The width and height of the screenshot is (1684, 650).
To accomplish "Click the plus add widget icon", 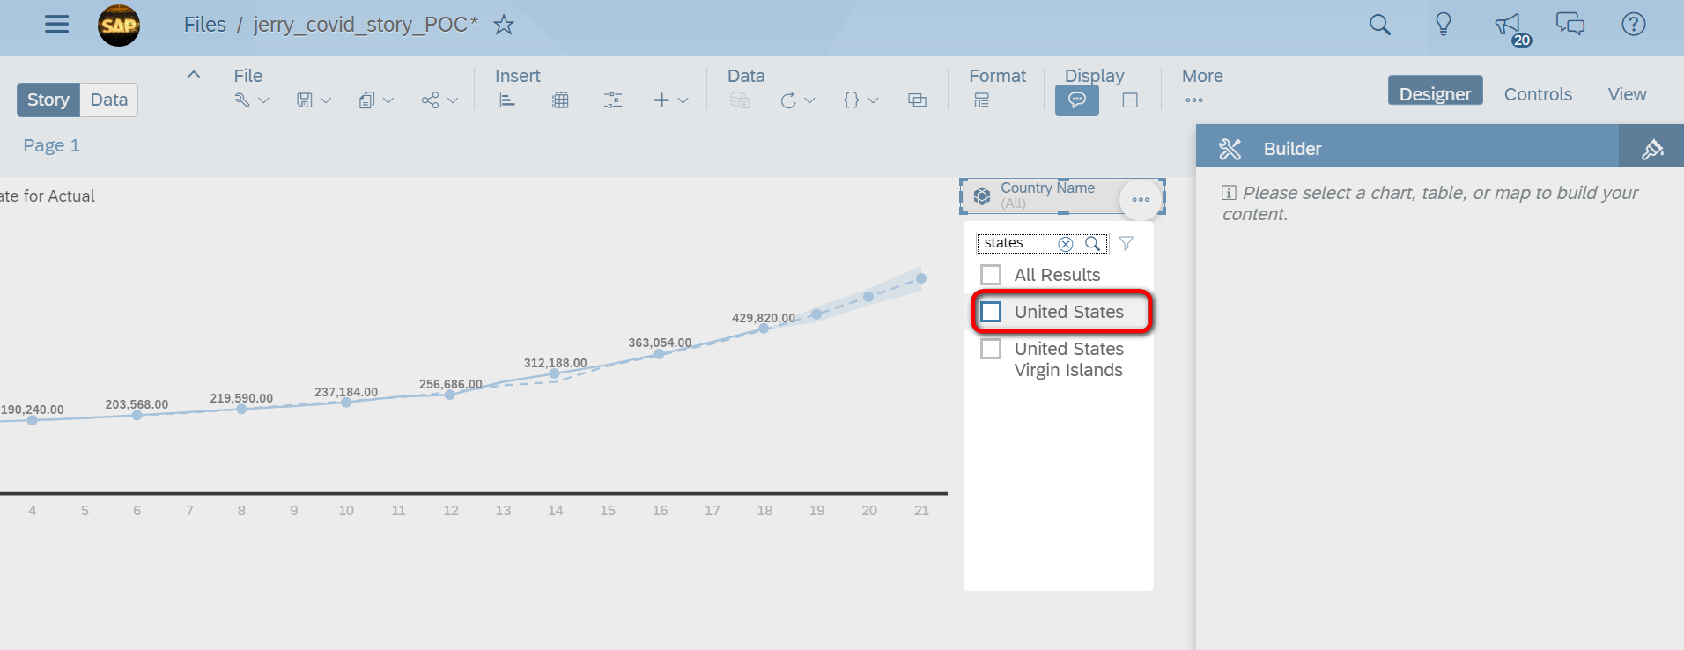I will 661,100.
